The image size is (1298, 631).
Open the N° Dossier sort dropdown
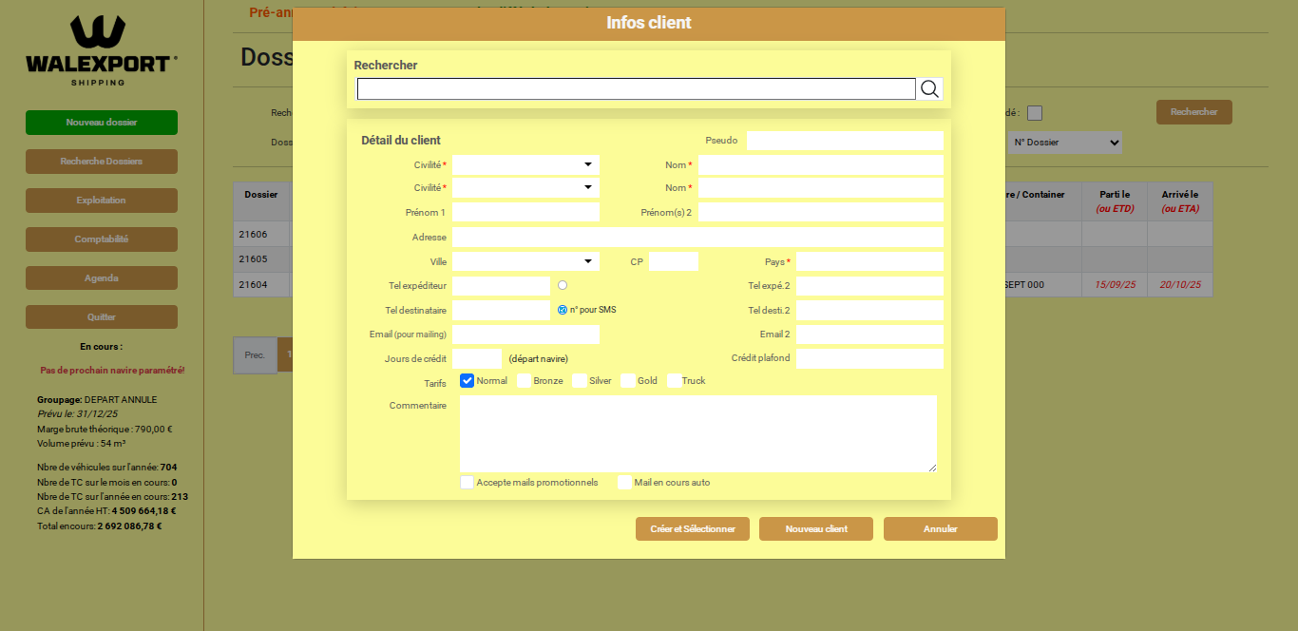[x=1064, y=142]
